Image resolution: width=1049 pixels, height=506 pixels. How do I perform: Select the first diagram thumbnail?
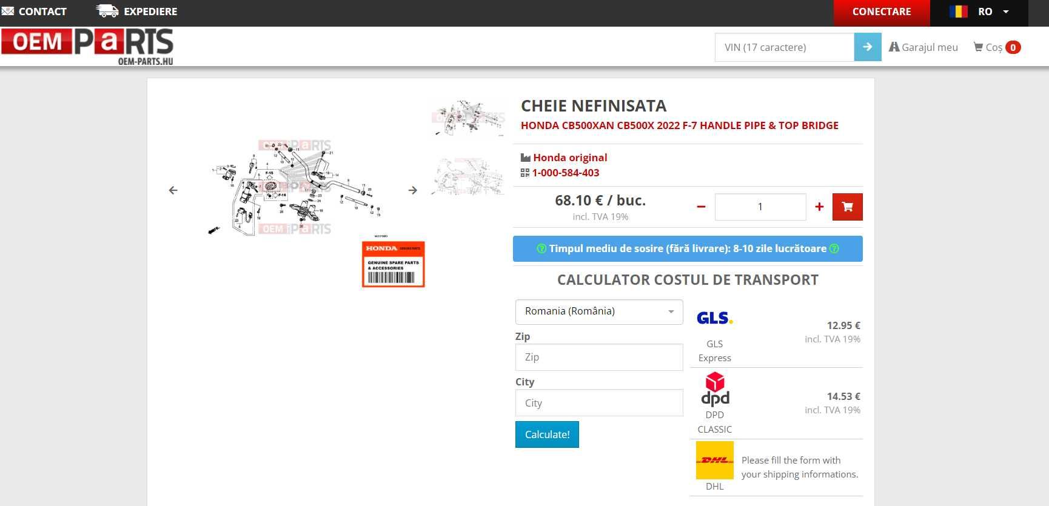469,118
